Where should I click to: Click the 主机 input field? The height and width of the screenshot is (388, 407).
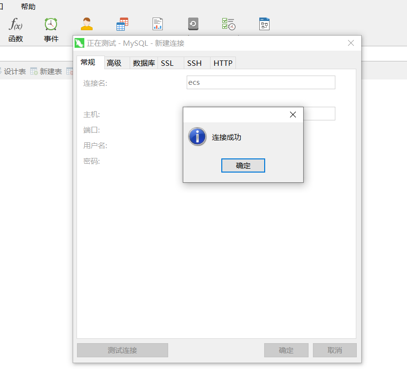(319, 114)
